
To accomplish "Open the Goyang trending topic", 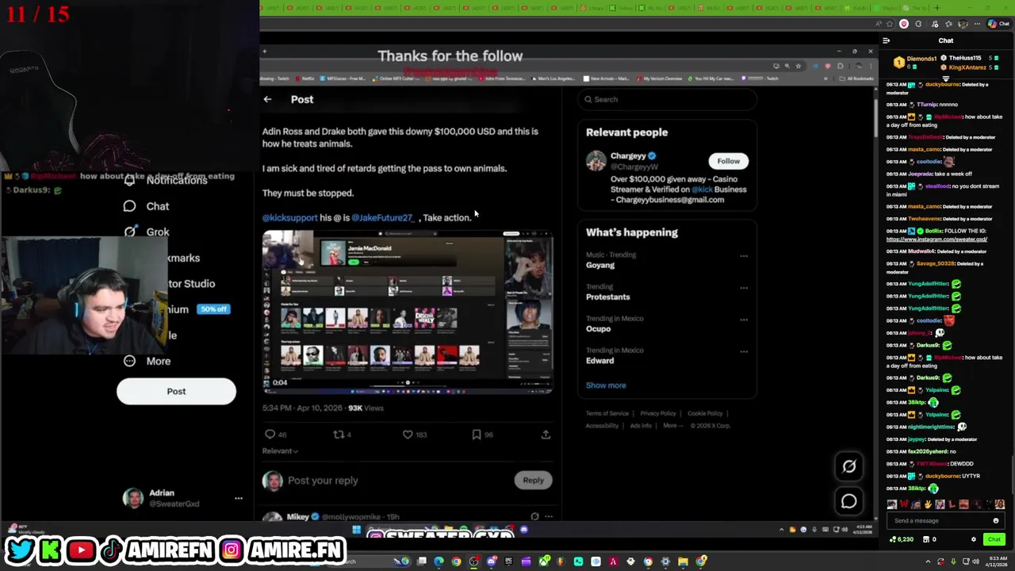I will (600, 265).
